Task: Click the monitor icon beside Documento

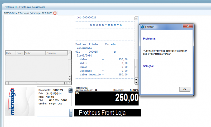Action: pos(70,91)
